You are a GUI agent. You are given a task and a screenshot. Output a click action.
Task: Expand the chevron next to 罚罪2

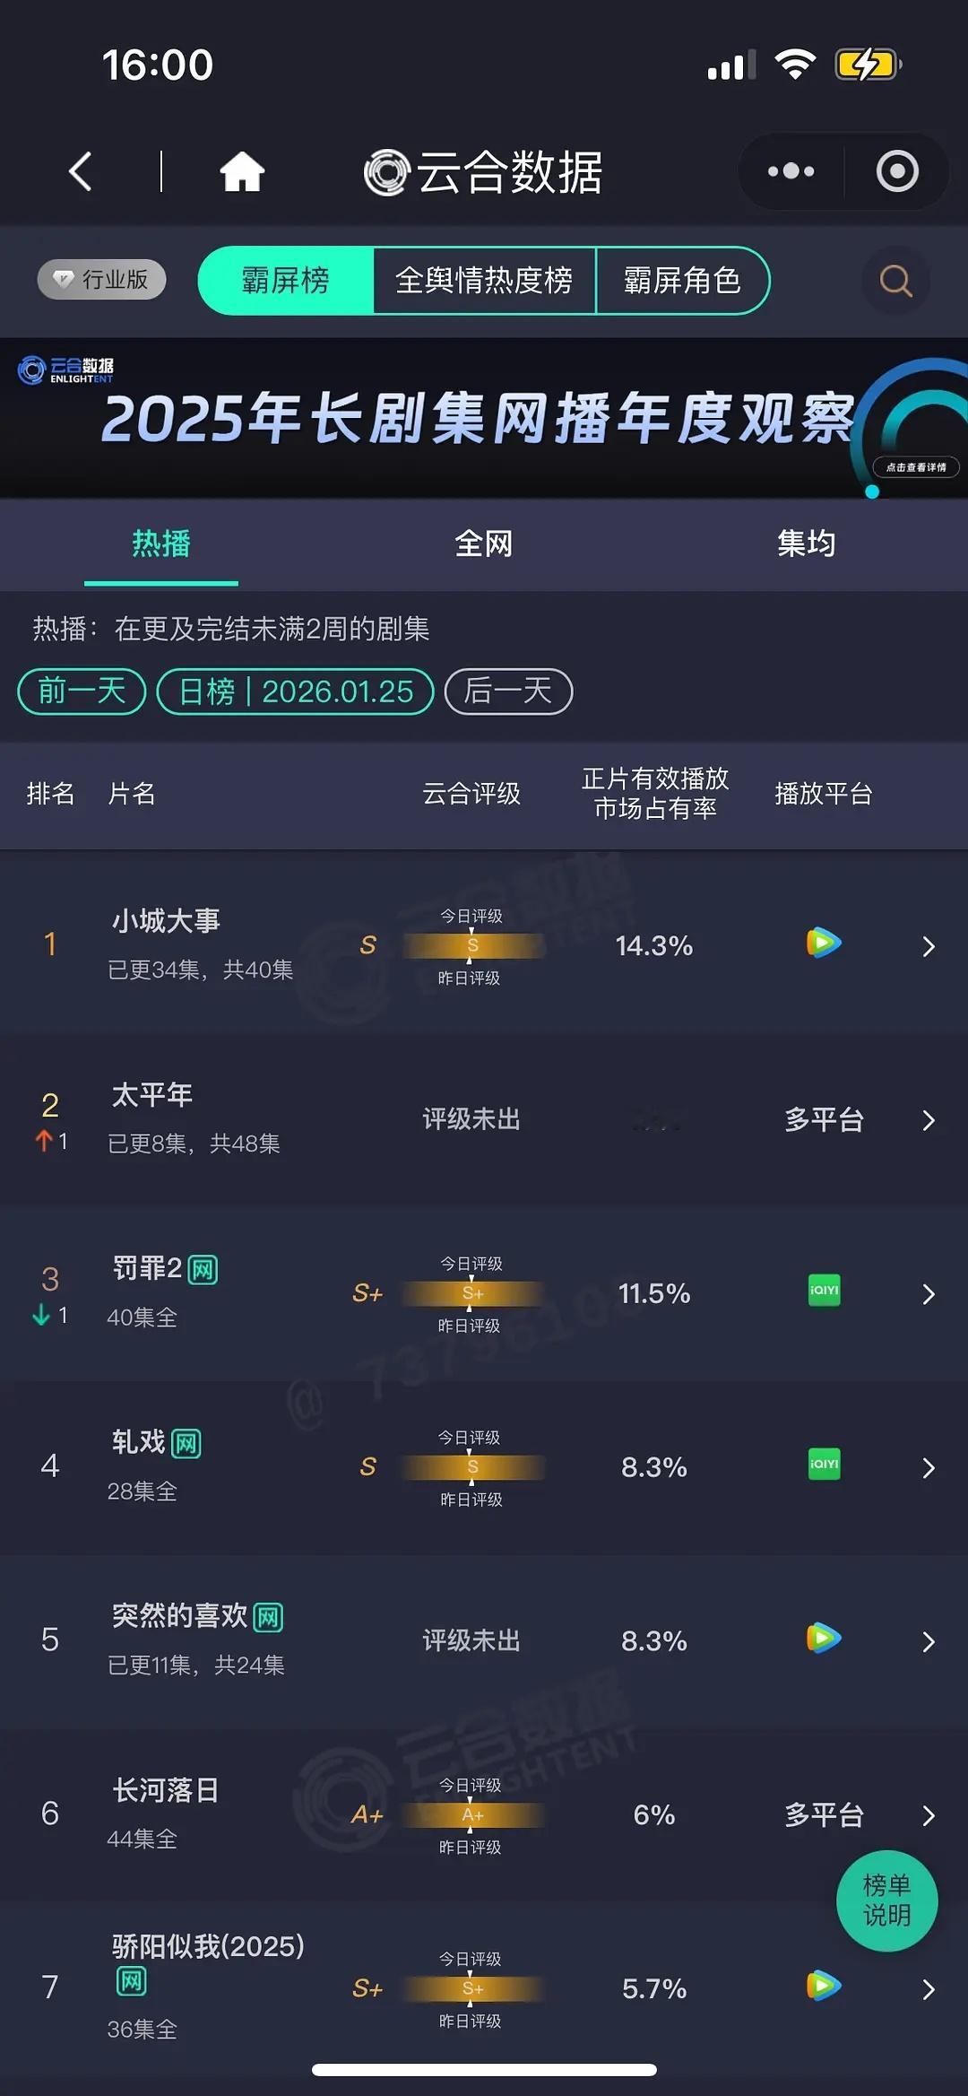(928, 1294)
